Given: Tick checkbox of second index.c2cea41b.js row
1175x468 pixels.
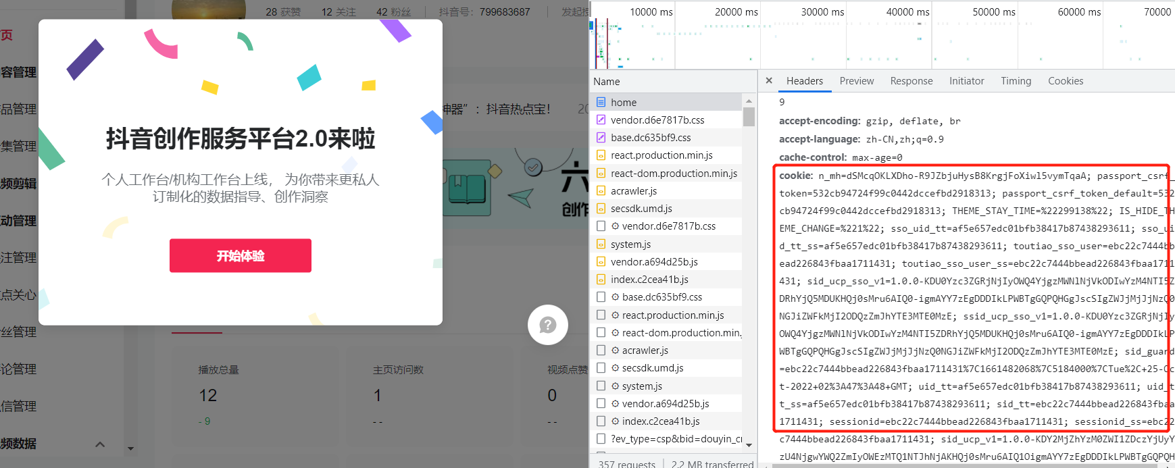Looking at the screenshot, I should click(601, 421).
